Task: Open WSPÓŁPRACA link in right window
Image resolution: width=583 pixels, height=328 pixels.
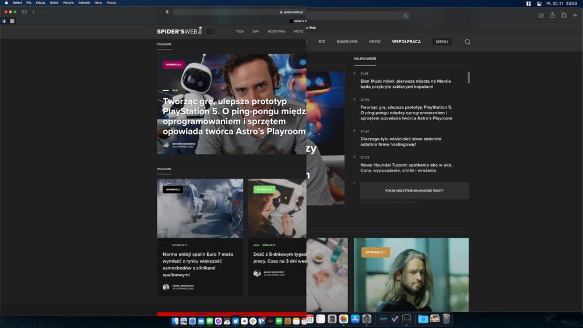Action: click(406, 41)
